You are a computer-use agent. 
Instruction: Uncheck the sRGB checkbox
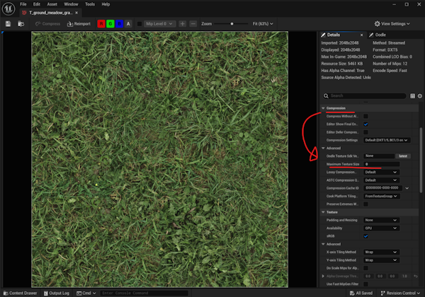365,236
